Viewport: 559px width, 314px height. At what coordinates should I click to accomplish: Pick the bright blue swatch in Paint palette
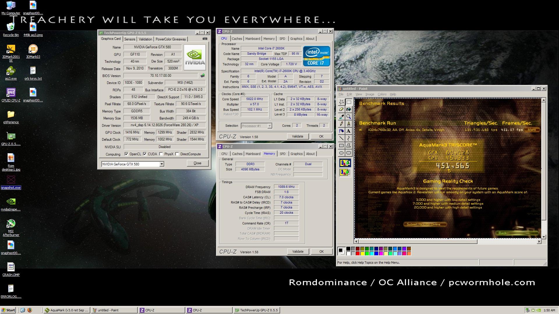376,254
